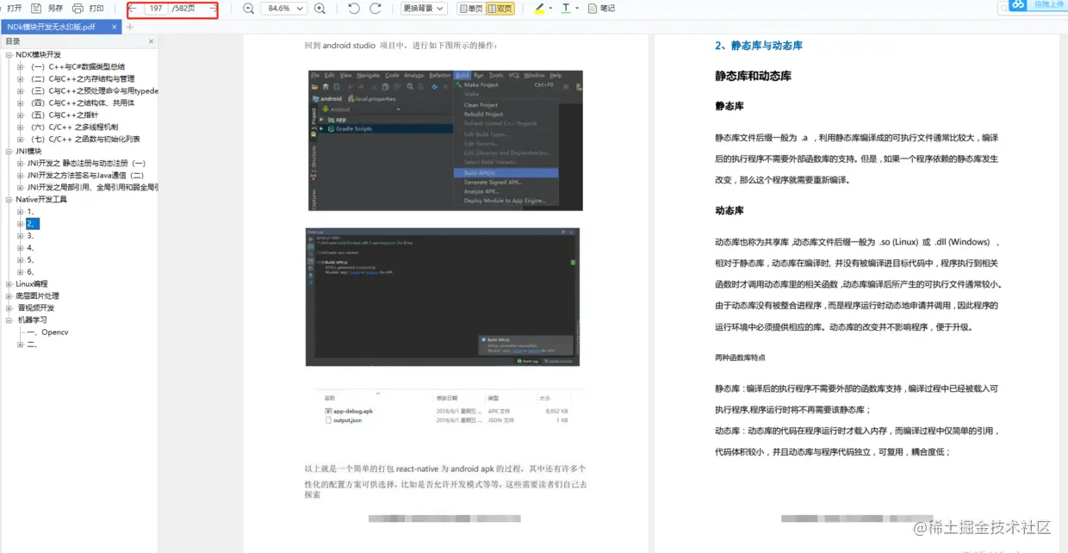The width and height of the screenshot is (1068, 553).
Task: Rotate page clockwise
Action: (x=376, y=8)
